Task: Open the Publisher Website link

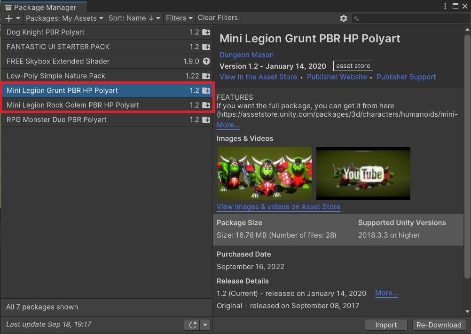Action: [x=337, y=77]
